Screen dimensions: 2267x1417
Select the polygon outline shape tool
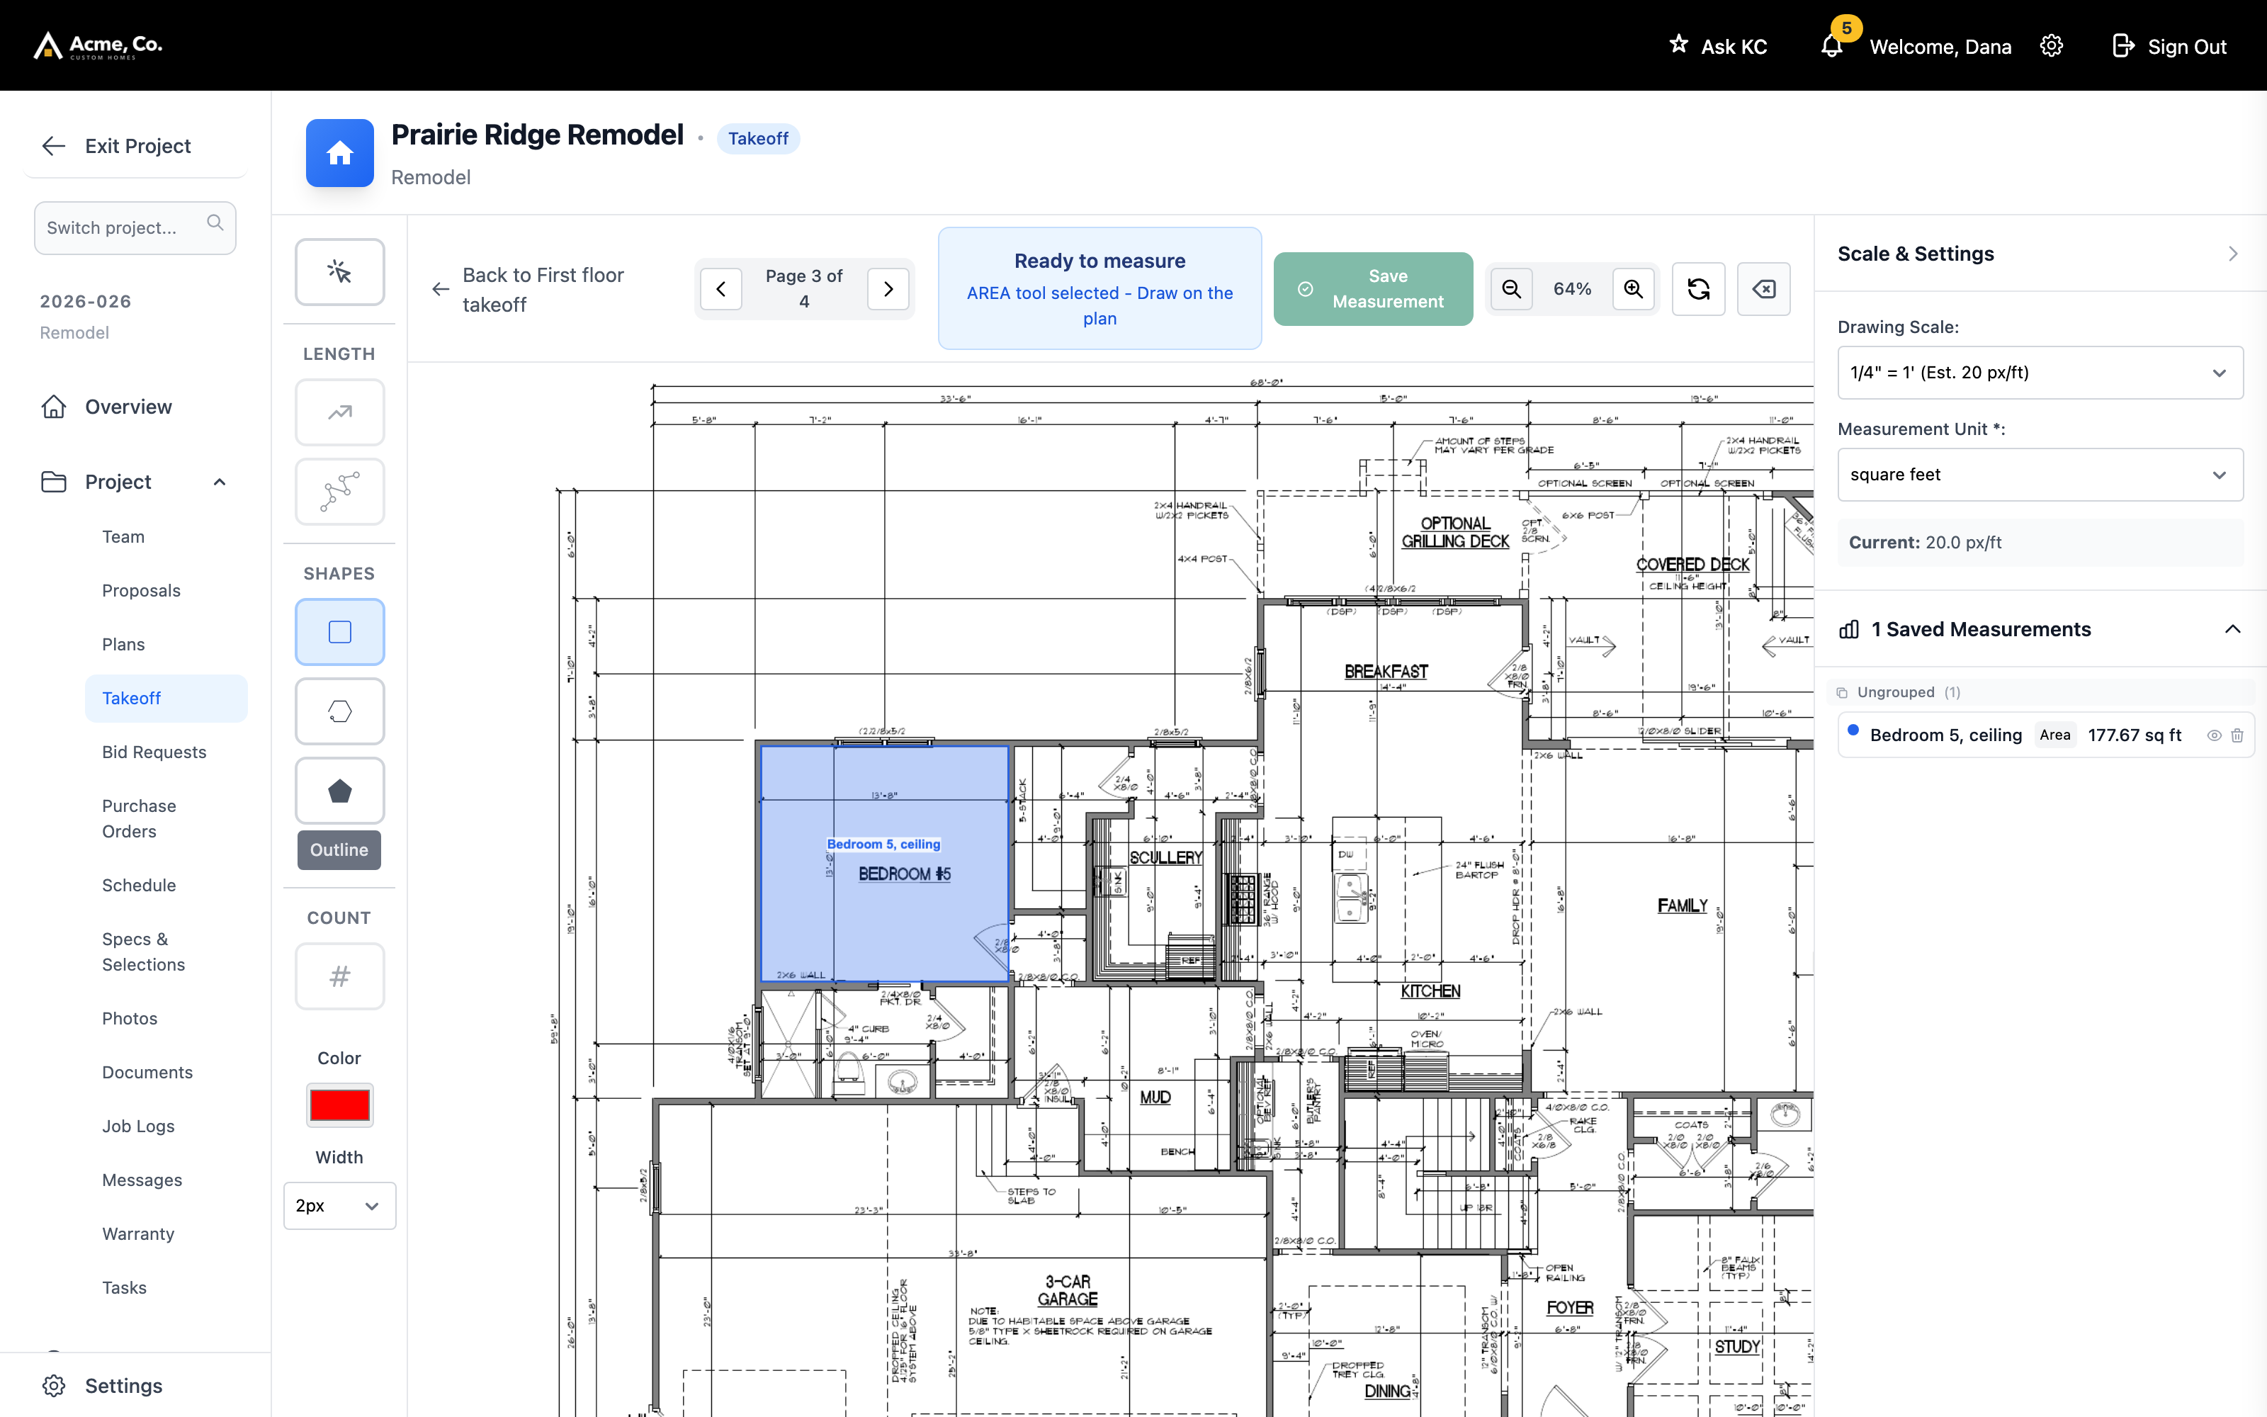point(339,711)
